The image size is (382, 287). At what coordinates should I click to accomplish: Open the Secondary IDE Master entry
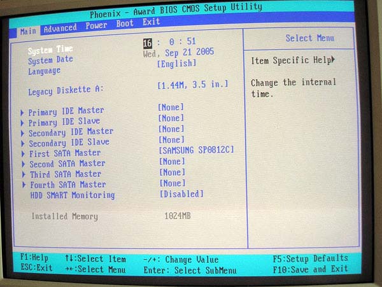[71, 132]
